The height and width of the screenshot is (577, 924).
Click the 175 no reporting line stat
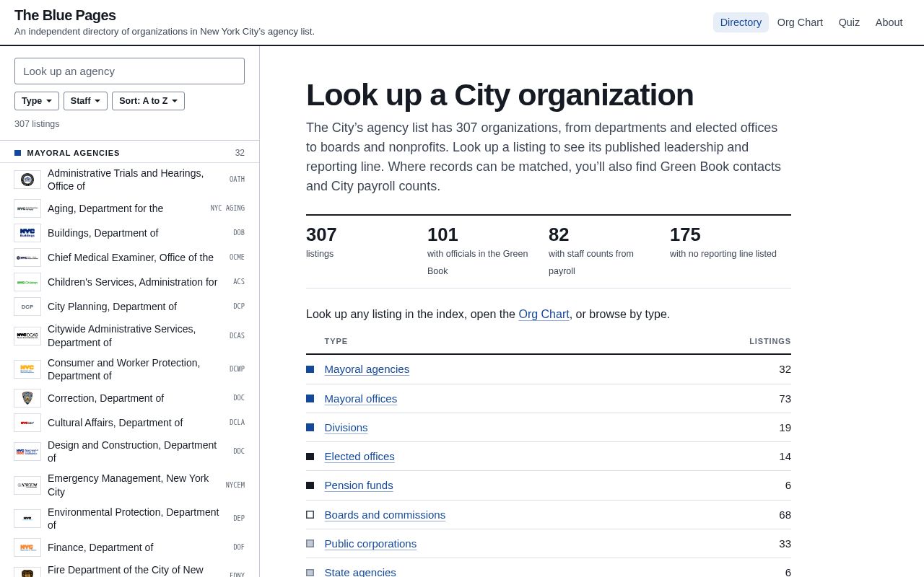point(724,242)
